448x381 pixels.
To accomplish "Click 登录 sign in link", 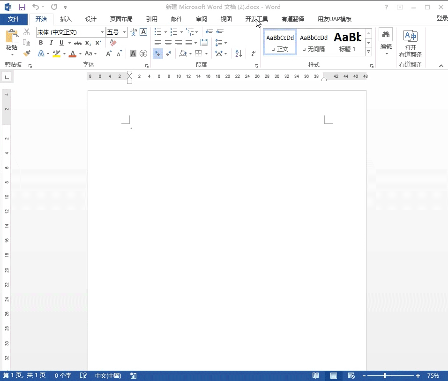I will pos(442,18).
